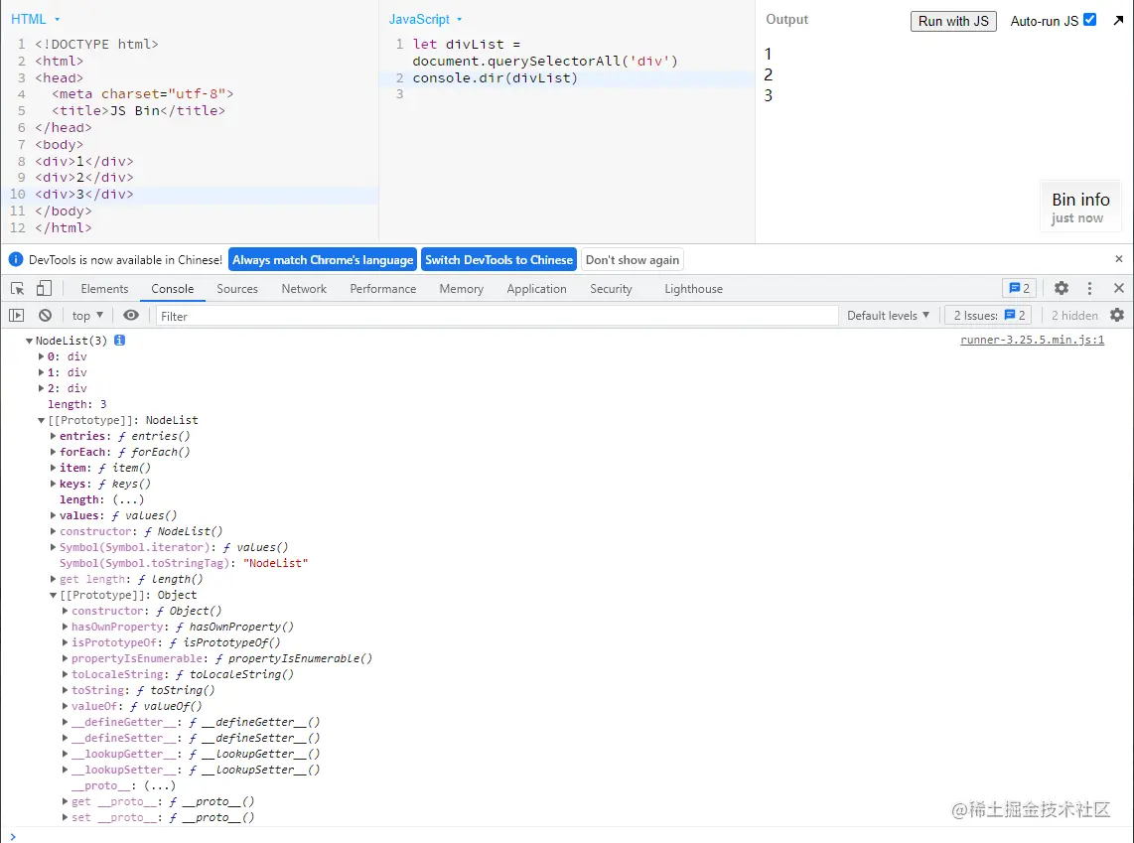1134x843 pixels.
Task: Click the info icon next to NodeList(3)
Action: [120, 340]
